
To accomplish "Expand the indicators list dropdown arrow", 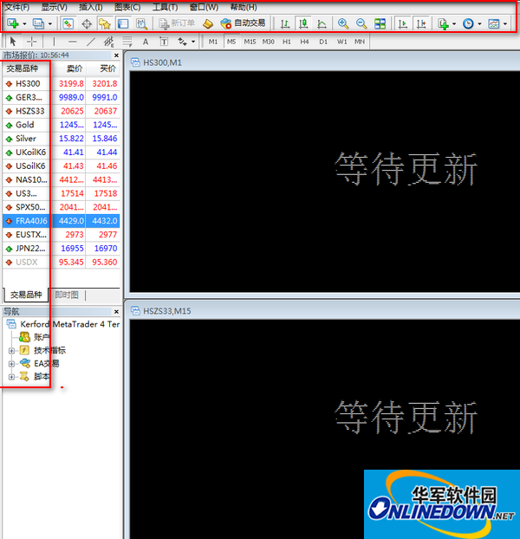I will pos(454,23).
